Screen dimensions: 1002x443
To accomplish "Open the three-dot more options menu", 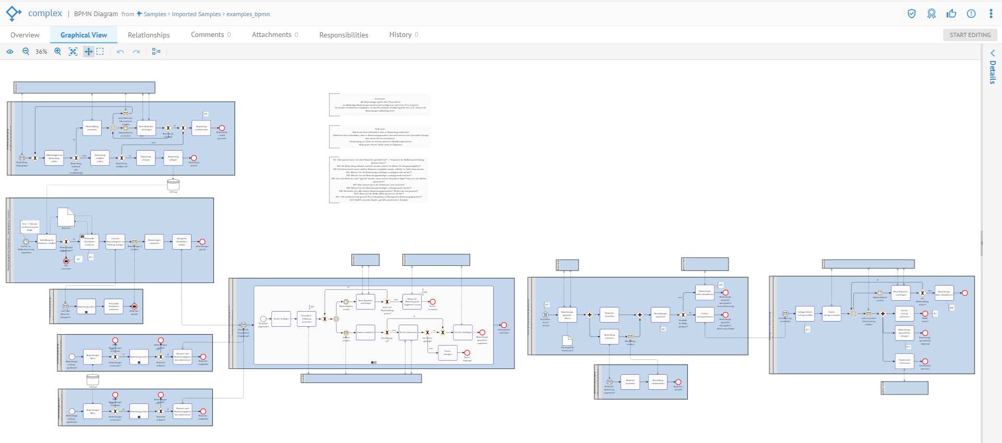I will (991, 14).
